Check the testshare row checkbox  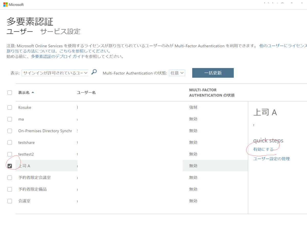coord(9,142)
